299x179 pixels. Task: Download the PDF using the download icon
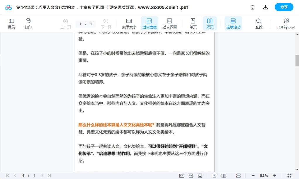265,7
